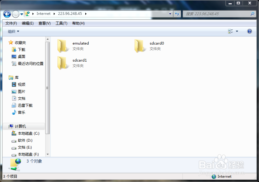
Task: Click the 计算机 computer icon
Action: coord(11,126)
